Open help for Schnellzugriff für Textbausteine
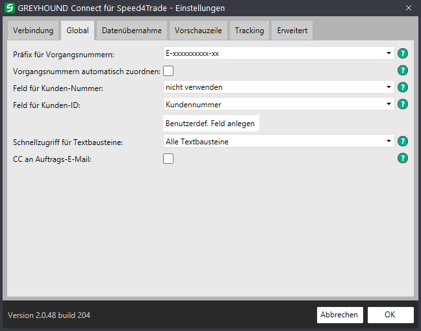421x331 pixels. click(x=402, y=141)
